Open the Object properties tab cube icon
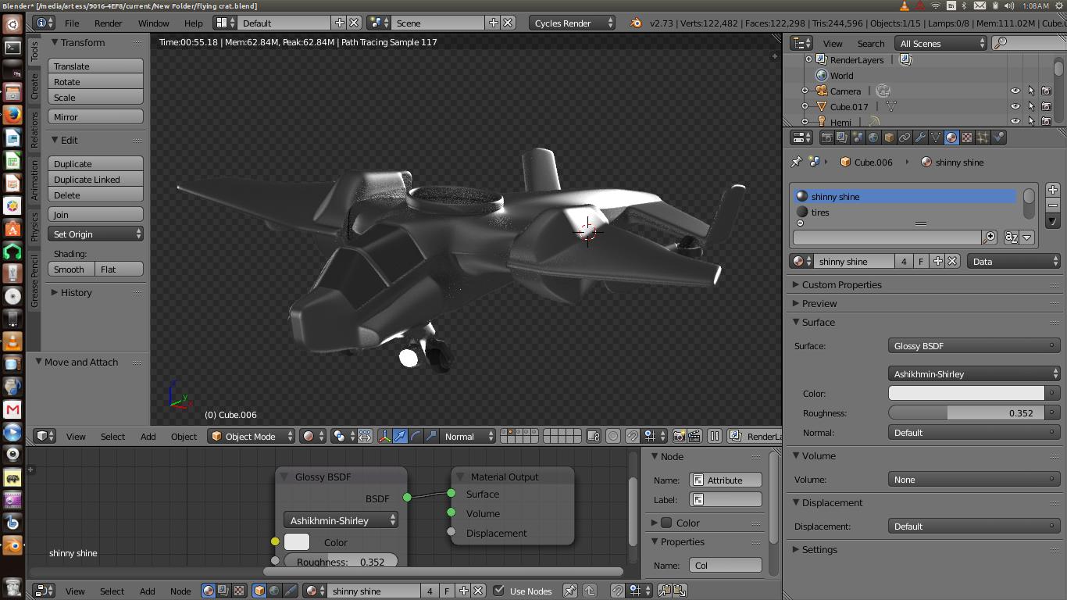 (889, 137)
